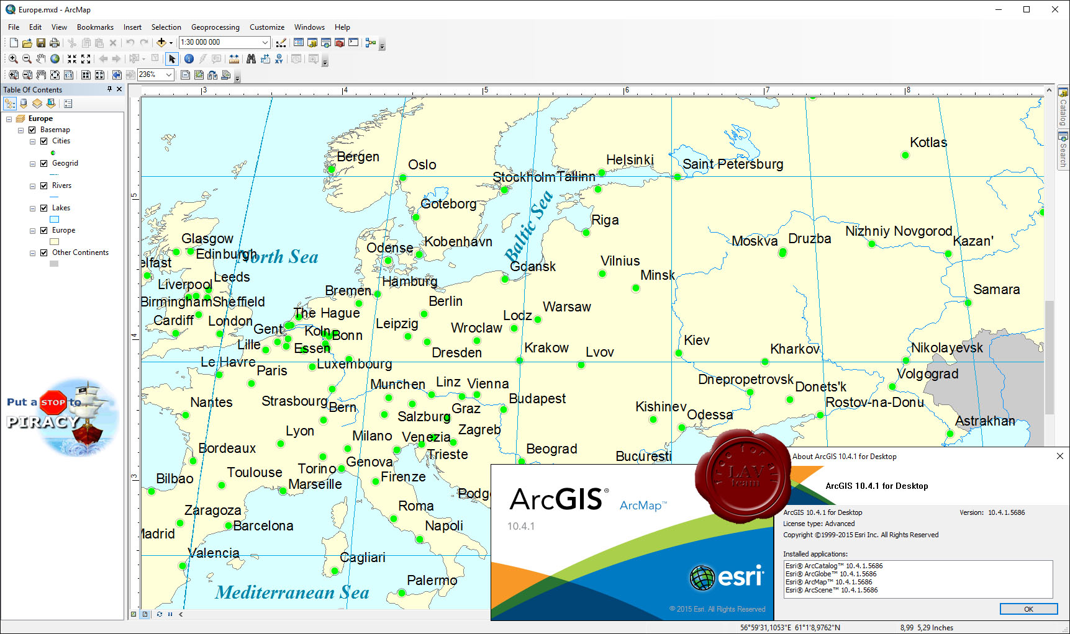
Task: Collapse the Cities layer legend
Action: pyautogui.click(x=32, y=141)
